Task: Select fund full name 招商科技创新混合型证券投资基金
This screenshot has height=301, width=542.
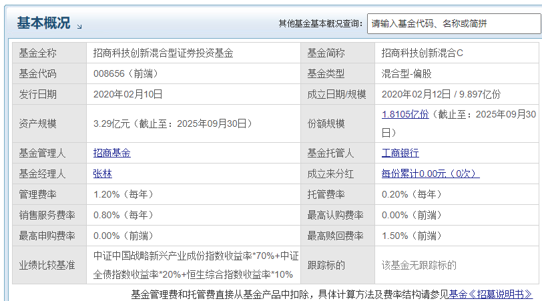Action: [x=163, y=53]
